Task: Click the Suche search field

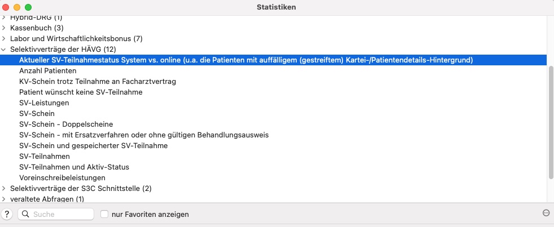Action: 56,214
